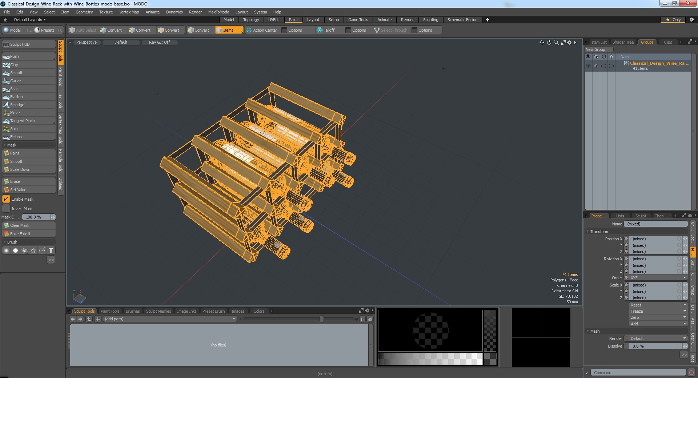Click the Bake Falloff button
698x421 pixels.
coord(29,234)
